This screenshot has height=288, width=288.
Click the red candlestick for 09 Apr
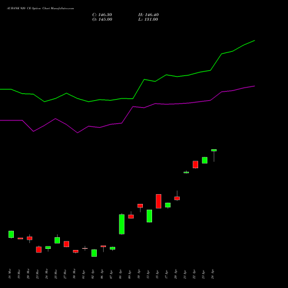click(x=131, y=217)
